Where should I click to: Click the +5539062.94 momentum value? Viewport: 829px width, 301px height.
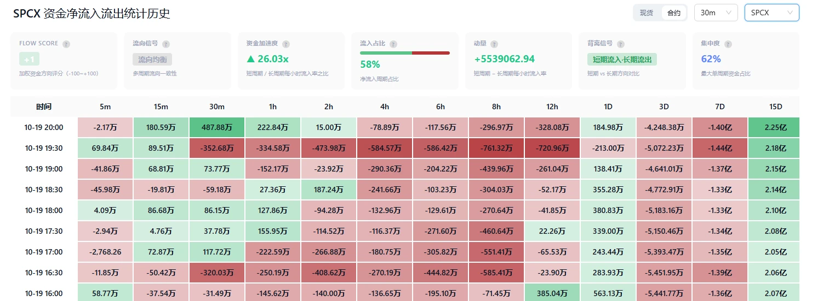pyautogui.click(x=504, y=59)
